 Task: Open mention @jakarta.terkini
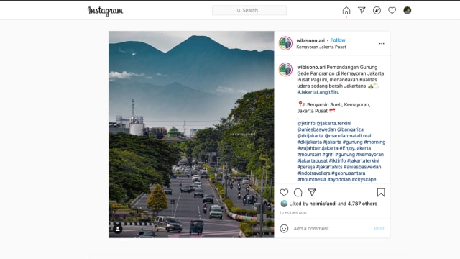(333, 123)
